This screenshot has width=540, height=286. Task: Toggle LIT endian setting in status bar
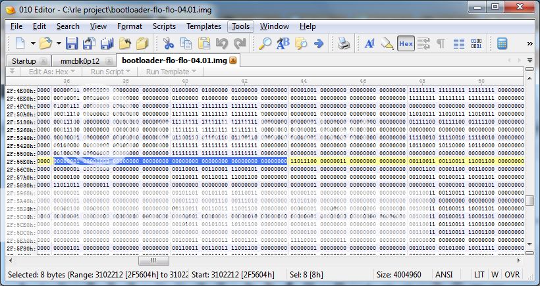pos(479,274)
